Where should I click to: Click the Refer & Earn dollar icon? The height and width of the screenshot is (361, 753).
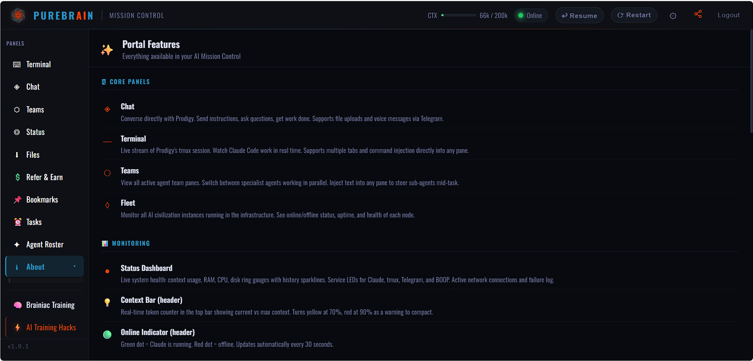click(x=17, y=177)
